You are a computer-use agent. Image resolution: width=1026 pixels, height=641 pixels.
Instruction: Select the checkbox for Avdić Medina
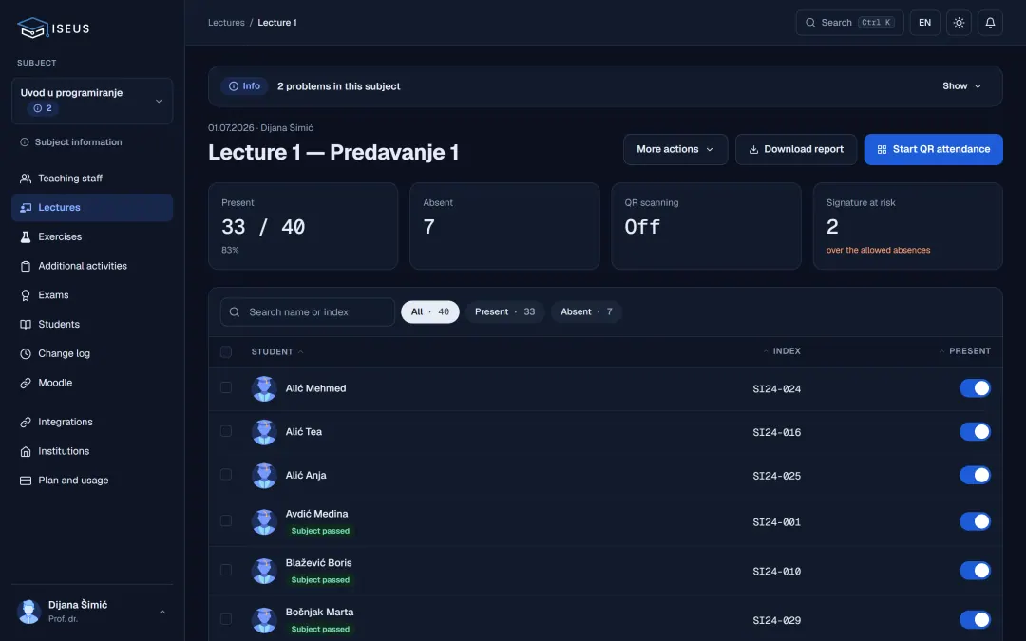(226, 520)
